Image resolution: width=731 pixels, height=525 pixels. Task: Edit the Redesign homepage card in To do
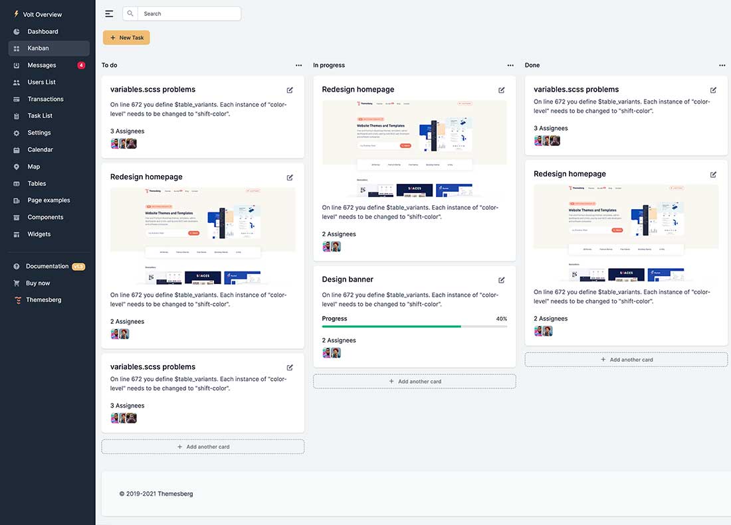point(289,177)
